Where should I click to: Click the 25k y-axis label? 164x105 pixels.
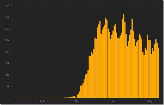point(7,40)
